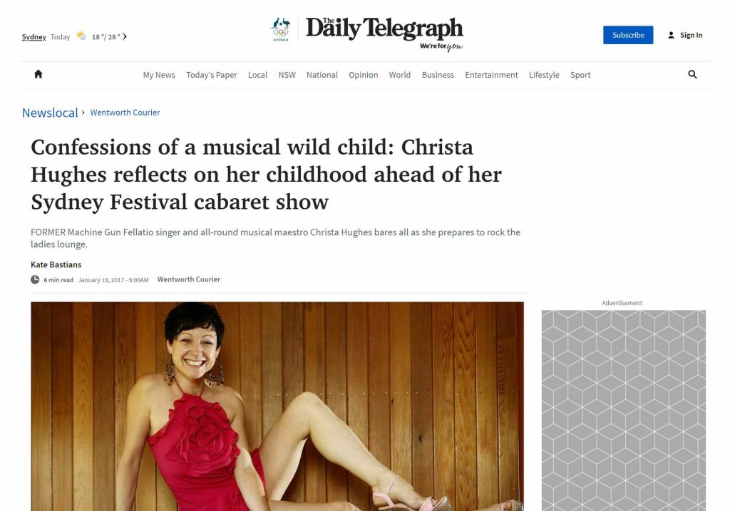Image resolution: width=730 pixels, height=511 pixels.
Task: Click the Christa Hughes article photo
Action: click(277, 406)
